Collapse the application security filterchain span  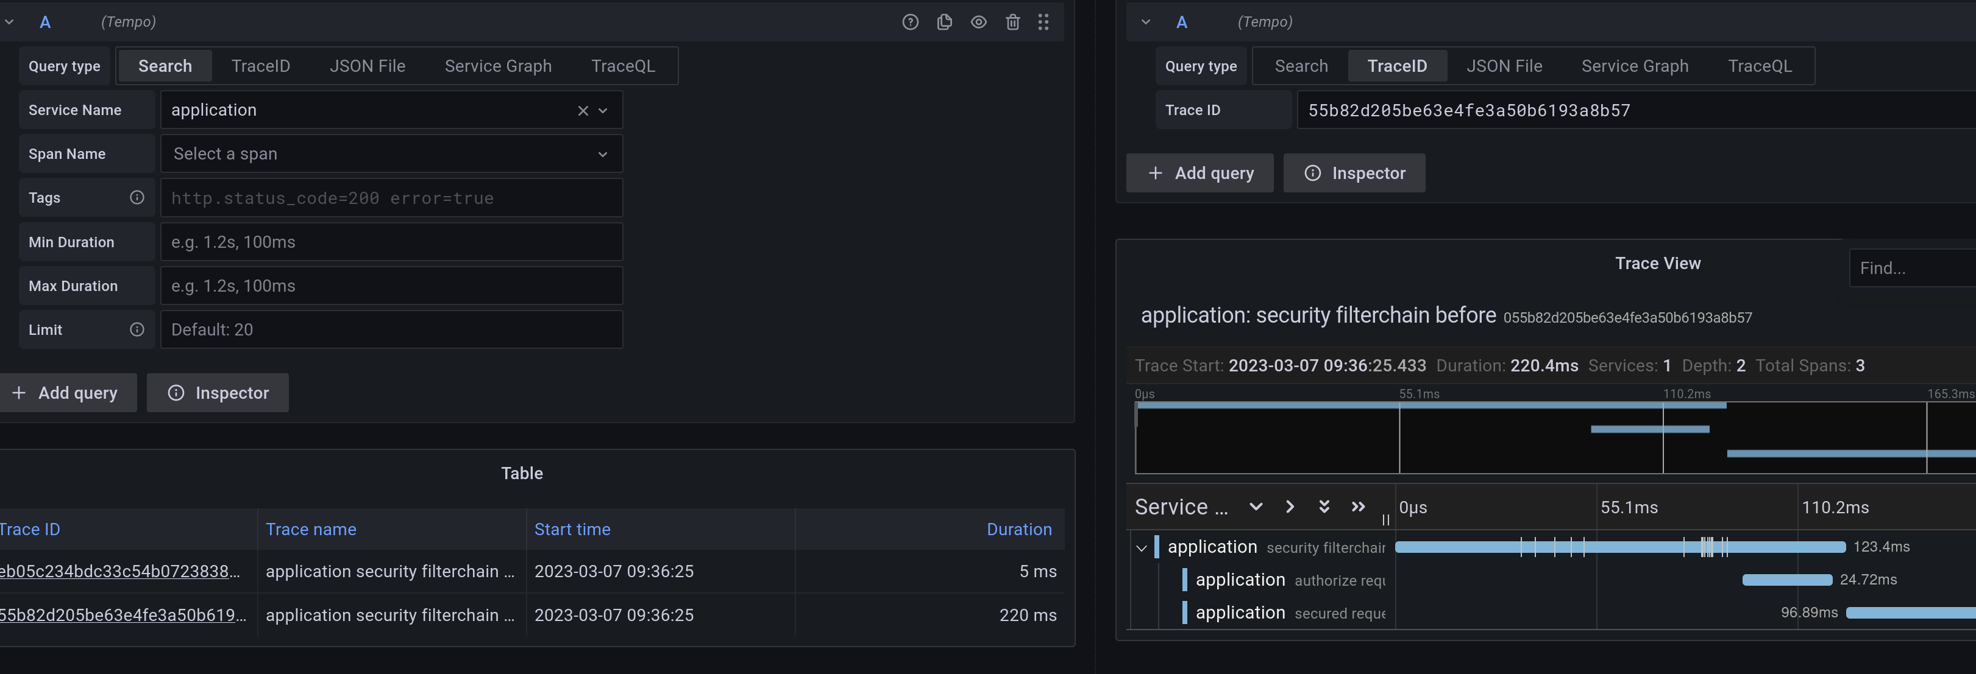pos(1140,547)
